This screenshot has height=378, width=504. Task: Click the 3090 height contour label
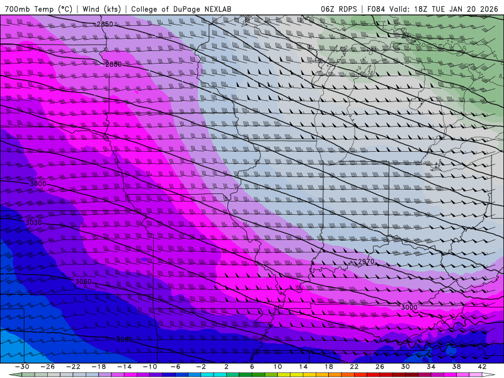pyautogui.click(x=124, y=340)
